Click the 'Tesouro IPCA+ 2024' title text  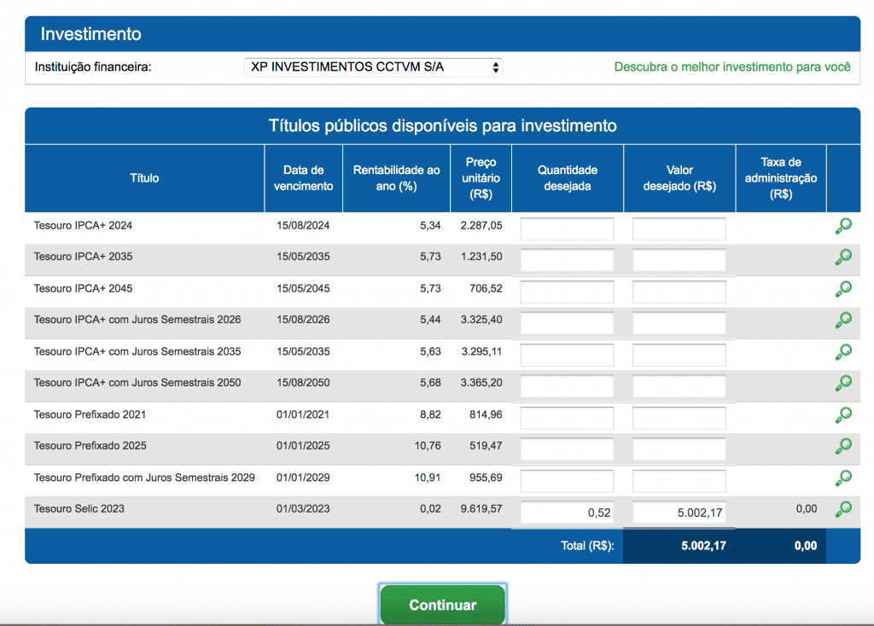tap(83, 225)
